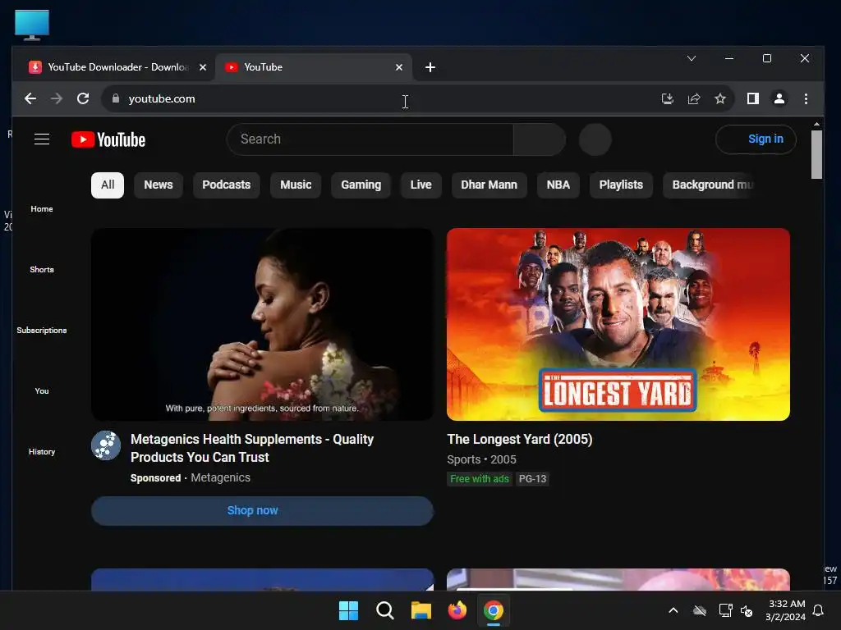Switch to the YouTube Downloader tab
841x630 pixels.
[117, 67]
